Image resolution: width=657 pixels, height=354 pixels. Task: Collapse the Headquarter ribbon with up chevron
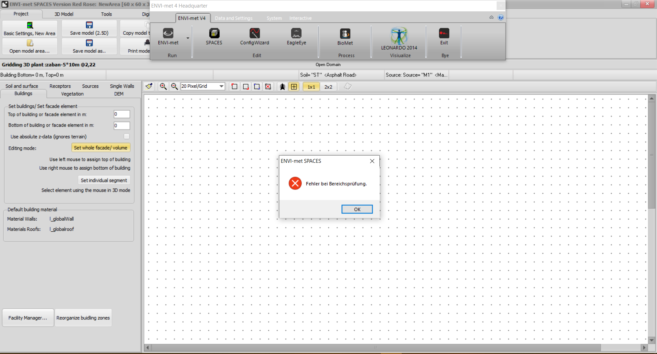click(491, 17)
